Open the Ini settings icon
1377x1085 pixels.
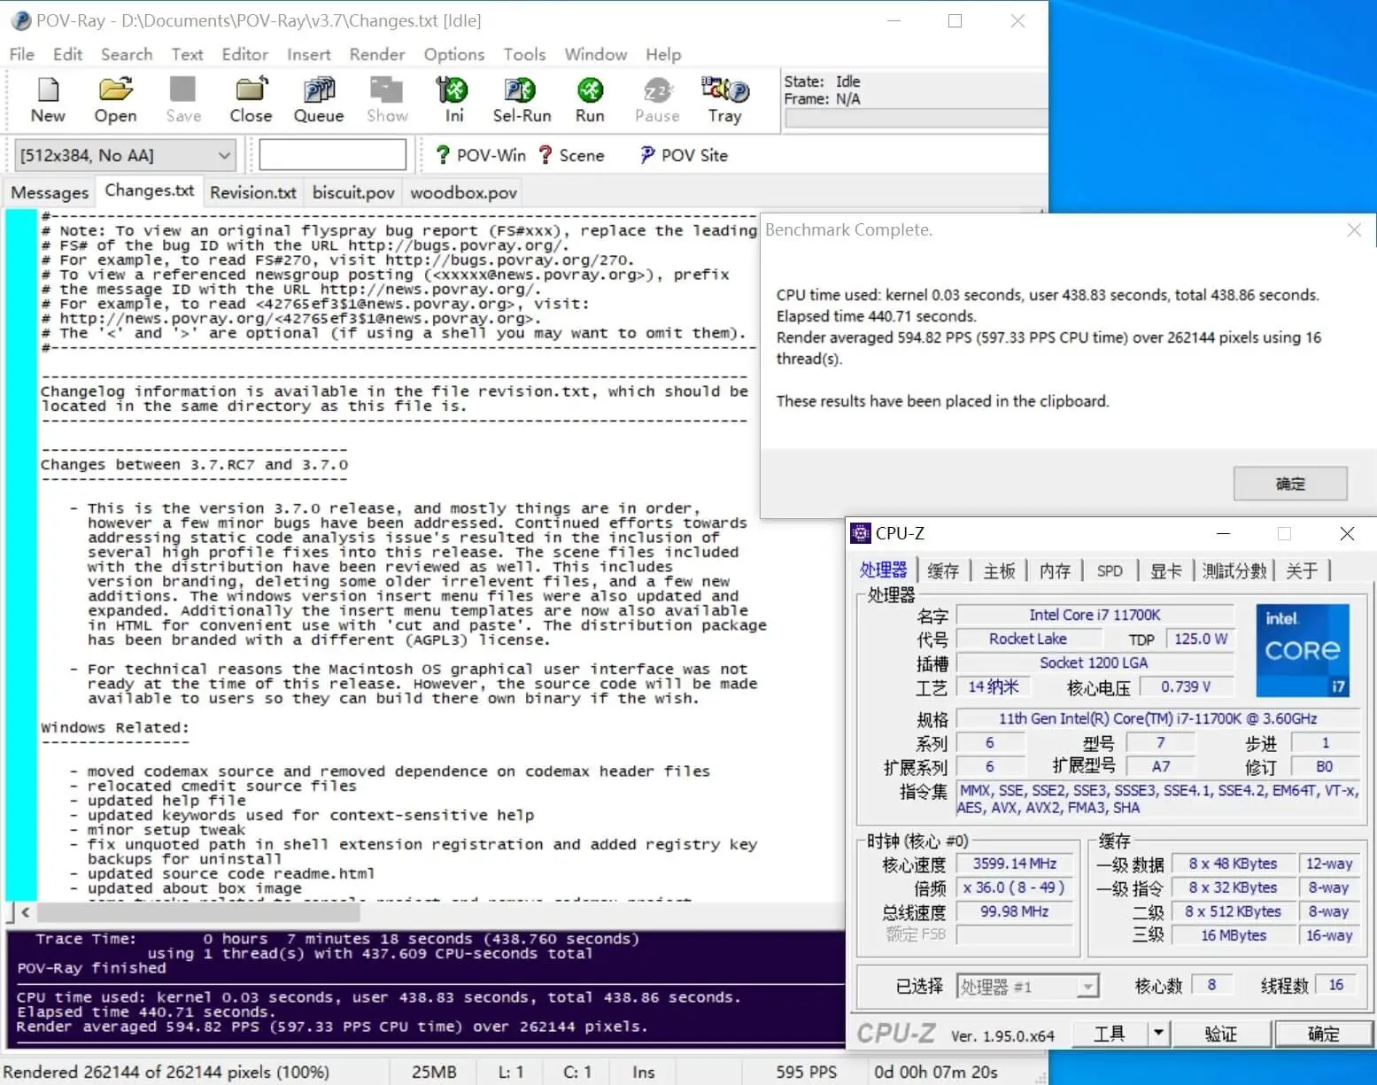pos(453,89)
